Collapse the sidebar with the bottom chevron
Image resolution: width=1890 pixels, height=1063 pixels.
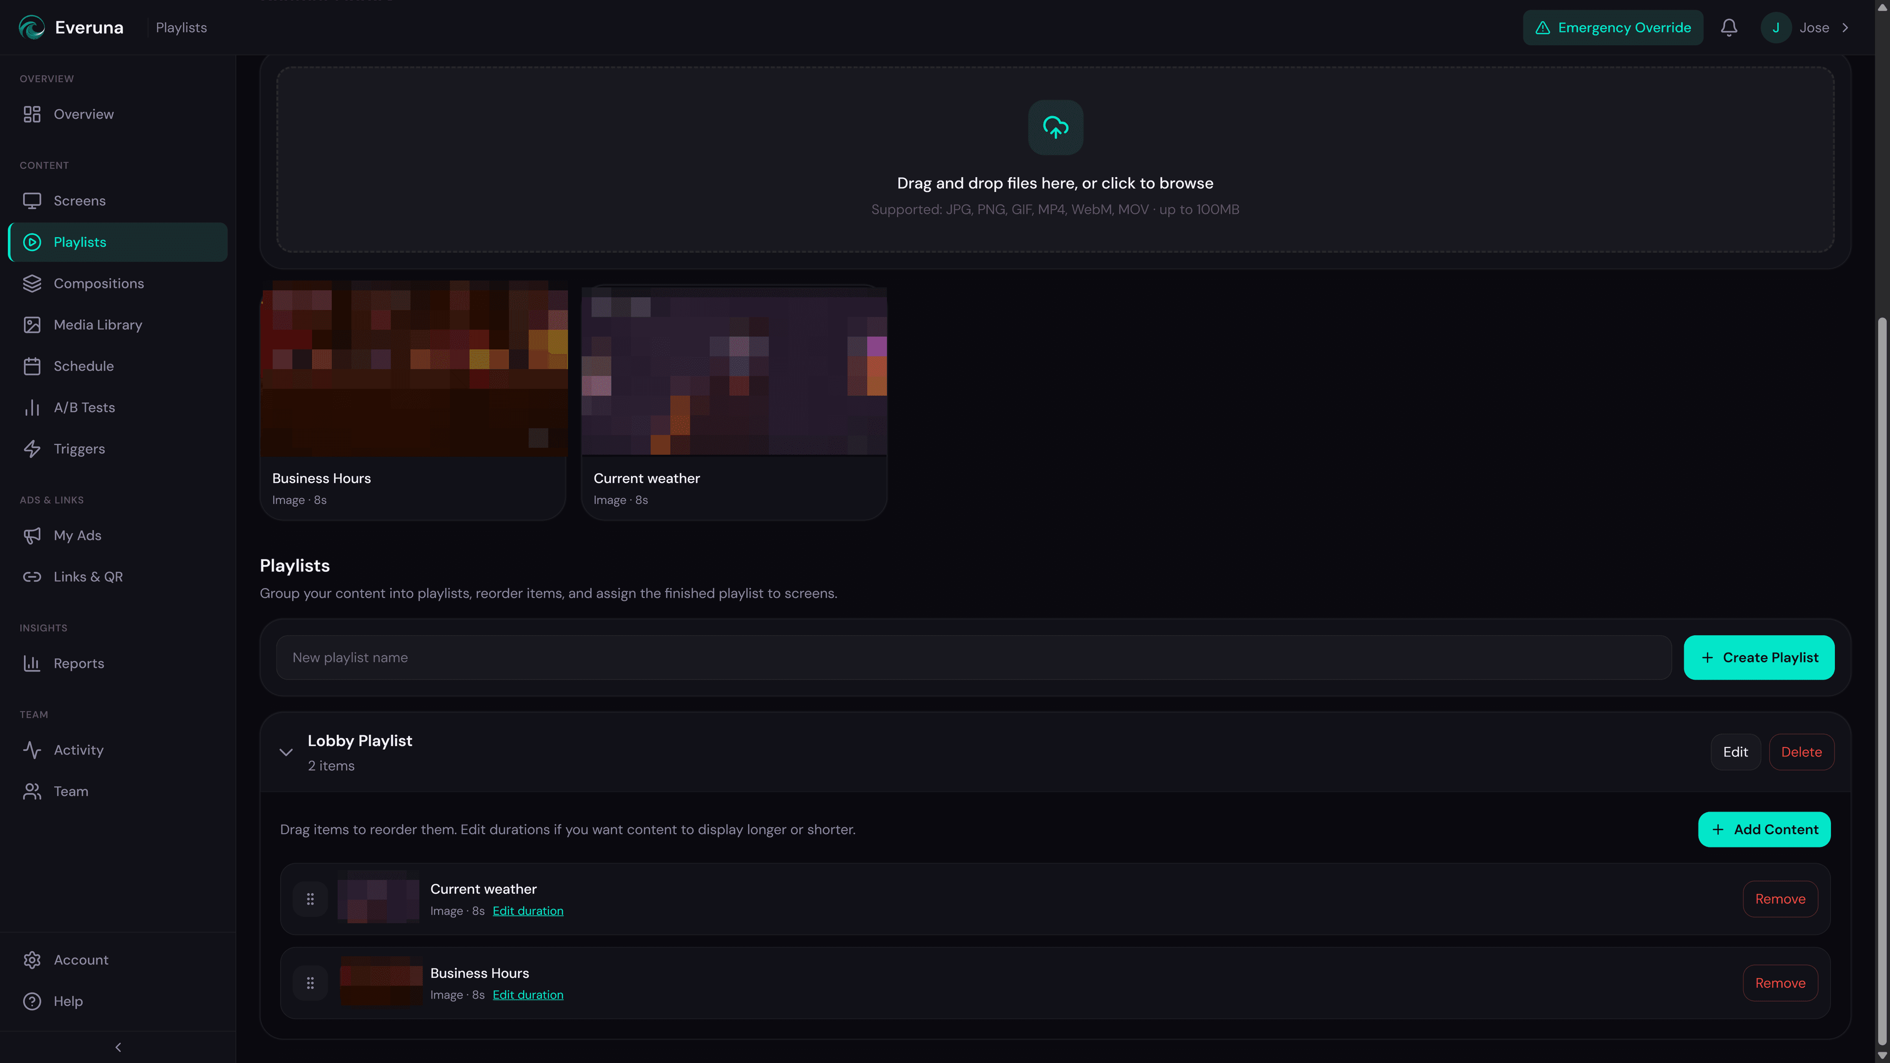pos(118,1047)
